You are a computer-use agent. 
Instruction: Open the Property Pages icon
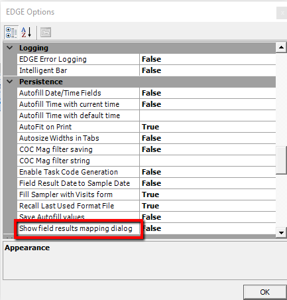pos(46,33)
